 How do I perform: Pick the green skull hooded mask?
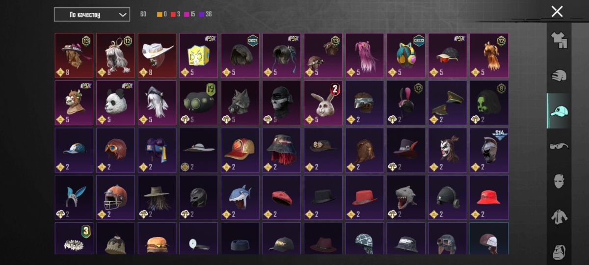pos(489,103)
